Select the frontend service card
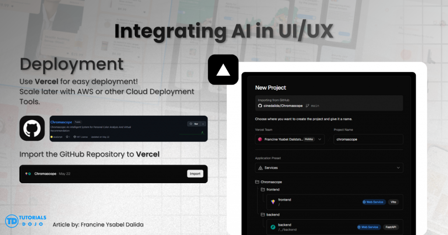Image resolution: width=448 pixels, height=235 pixels. [335, 202]
